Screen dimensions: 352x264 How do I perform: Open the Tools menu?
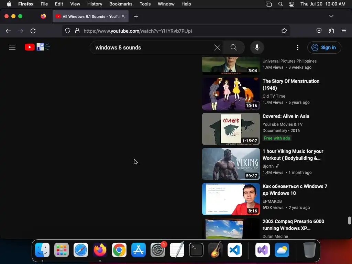click(145, 4)
